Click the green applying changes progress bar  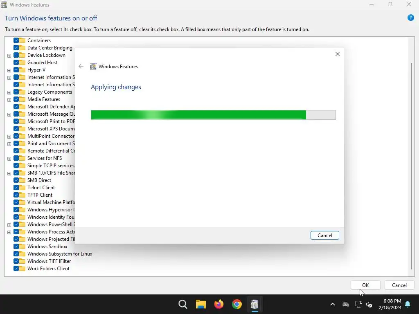(213, 115)
